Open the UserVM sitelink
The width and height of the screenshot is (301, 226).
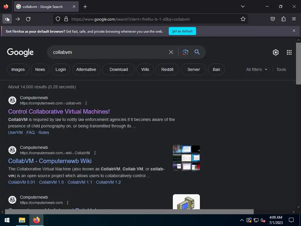coord(15,132)
